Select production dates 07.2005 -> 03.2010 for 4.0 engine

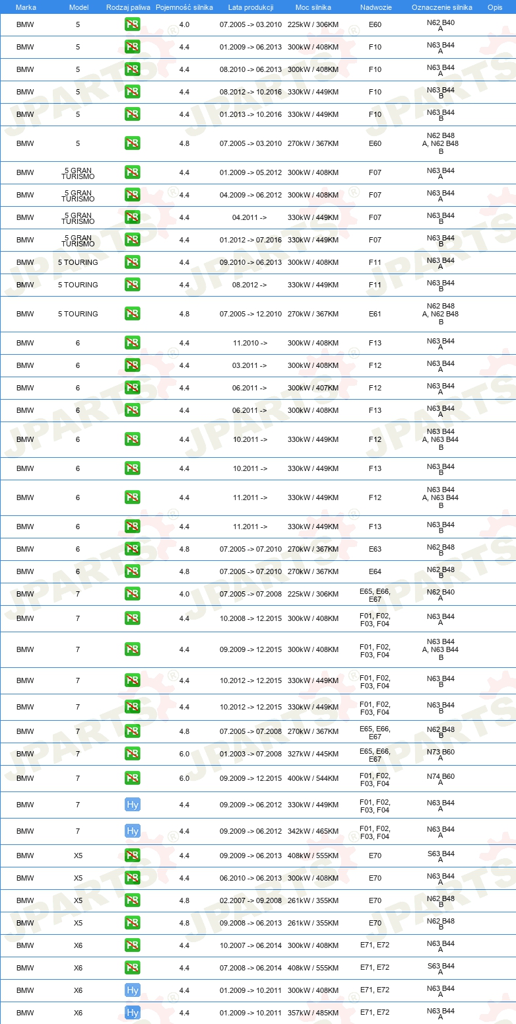click(251, 24)
